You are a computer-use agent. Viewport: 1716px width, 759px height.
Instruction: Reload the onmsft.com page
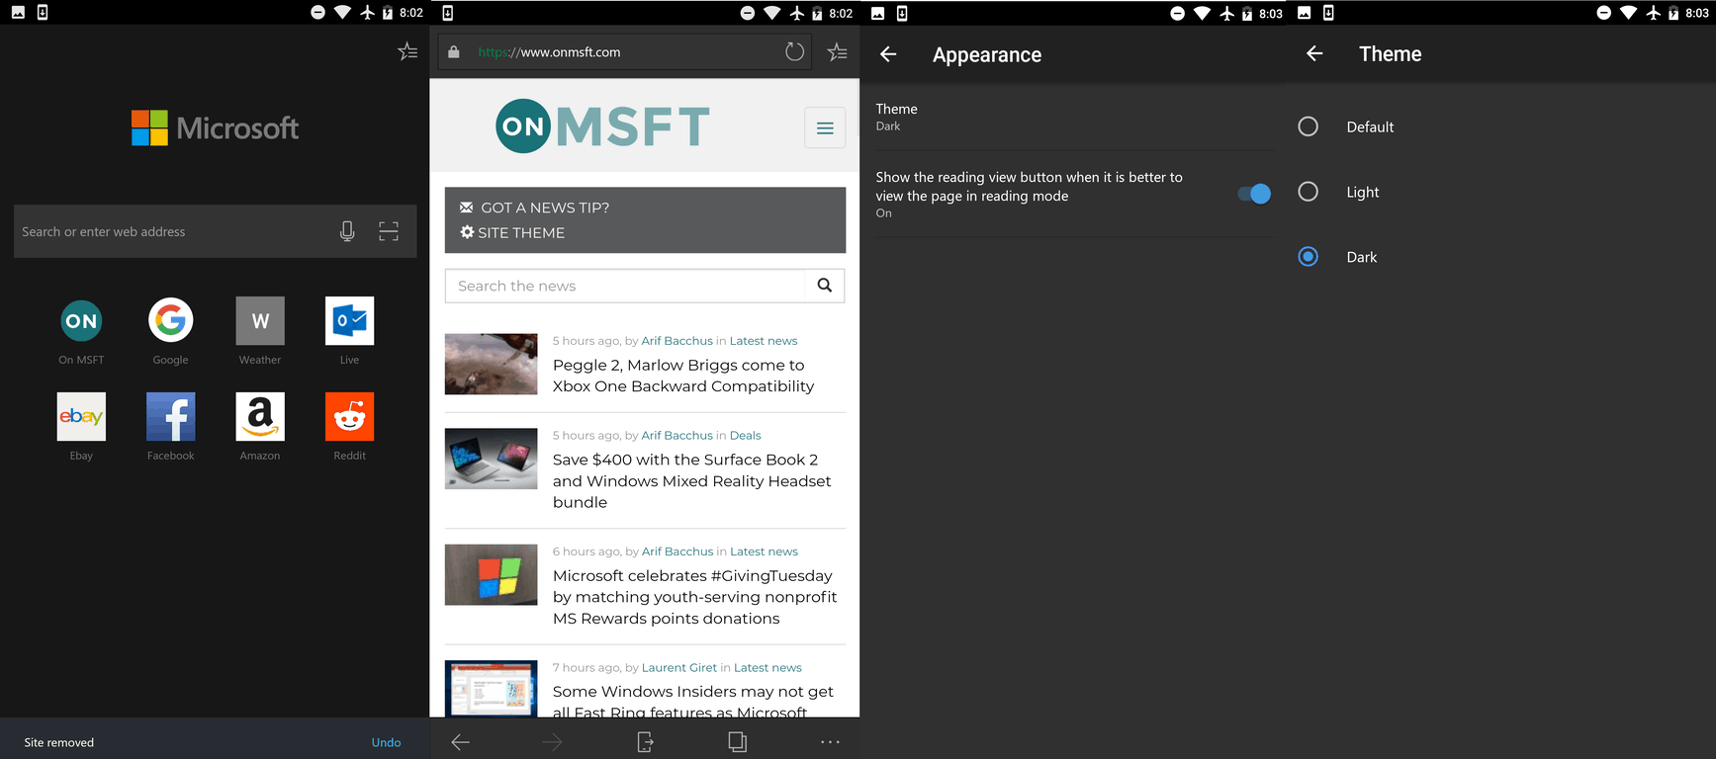tap(794, 51)
